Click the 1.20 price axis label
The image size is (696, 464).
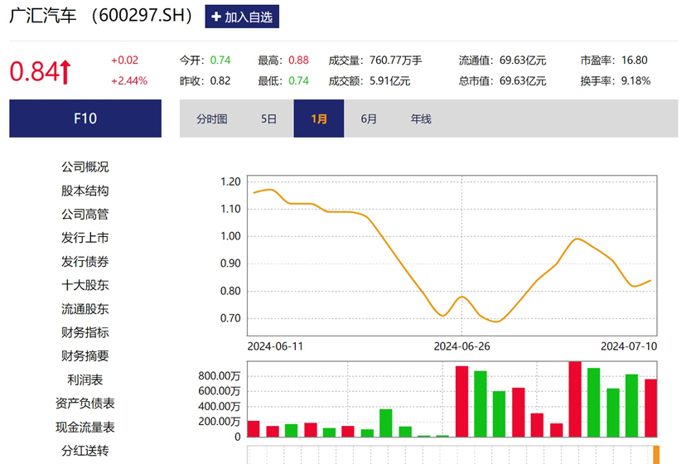pyautogui.click(x=230, y=181)
